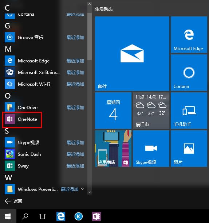This screenshot has width=209, height=223.
Task: Open the 厦门市 weather tile
Action: pyautogui.click(x=151, y=111)
